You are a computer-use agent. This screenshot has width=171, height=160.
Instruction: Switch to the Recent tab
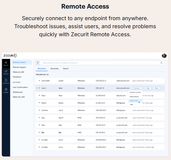pos(66,69)
